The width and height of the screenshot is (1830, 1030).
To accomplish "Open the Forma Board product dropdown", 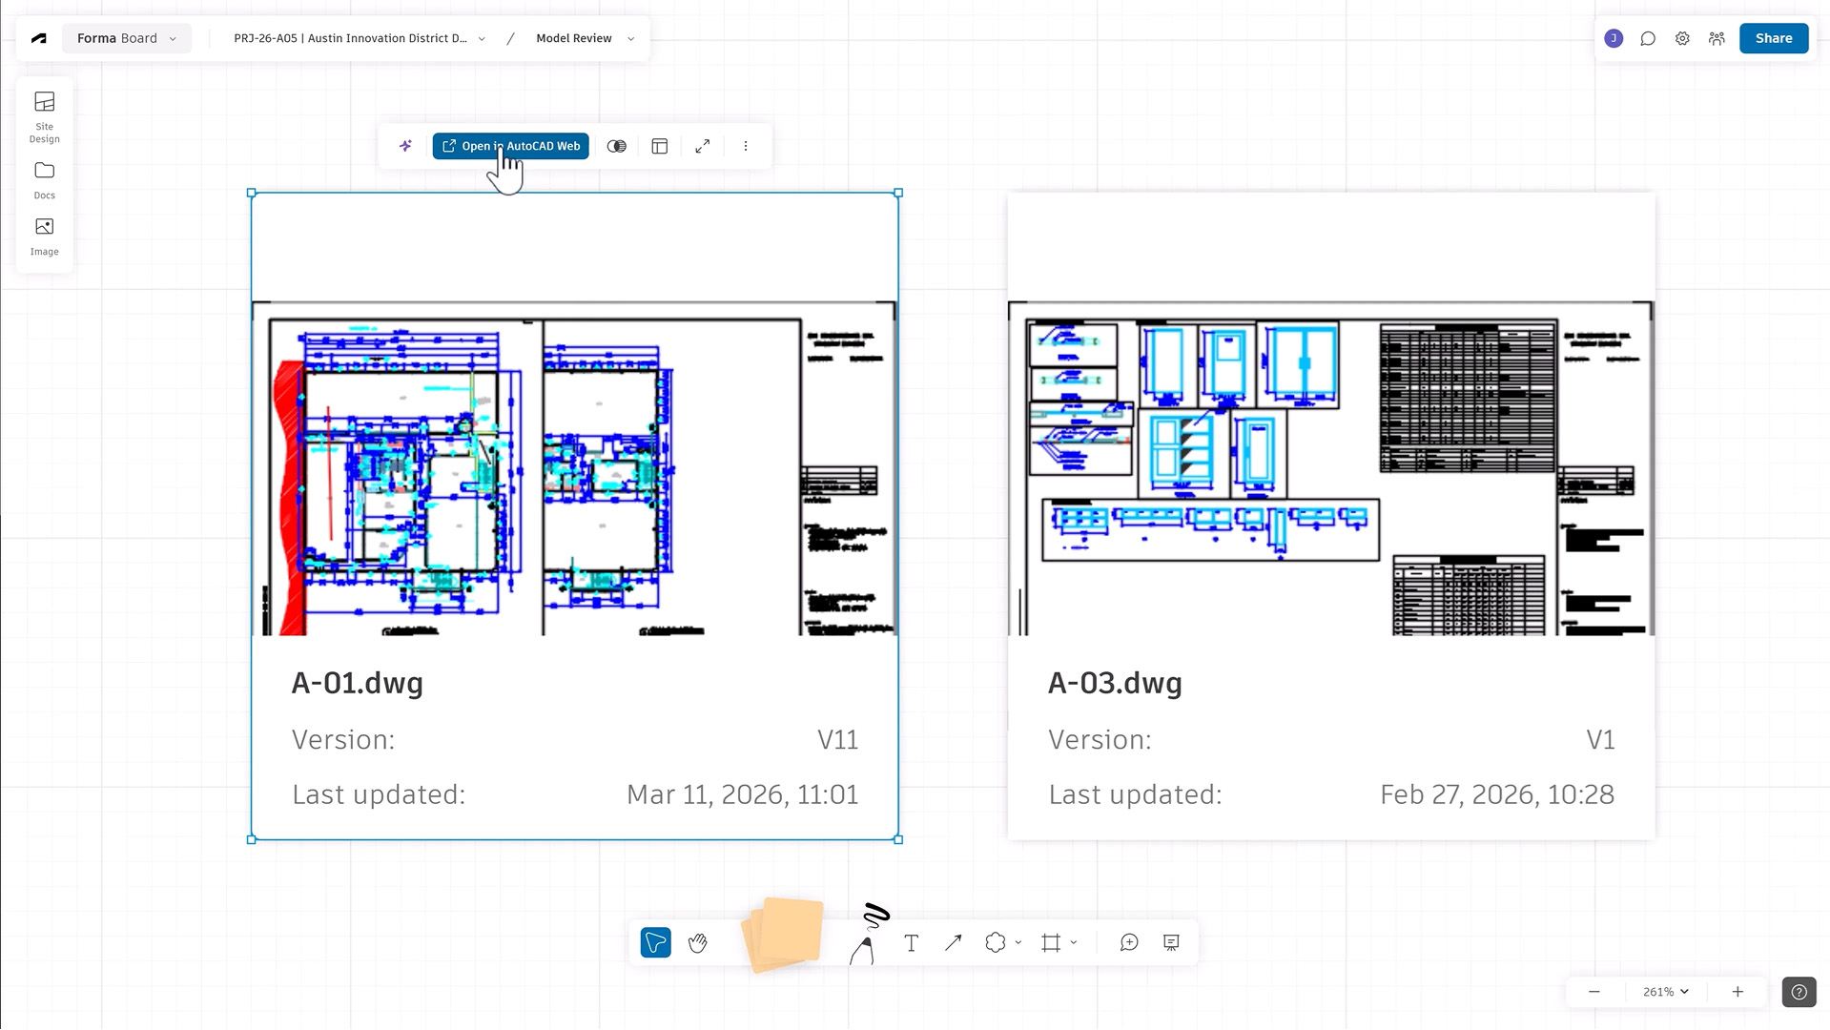I will (127, 38).
